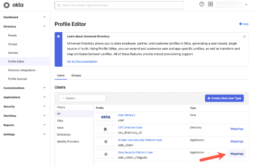Click the info icon on the blue banner
The width and height of the screenshot is (256, 166).
(x=59, y=37)
